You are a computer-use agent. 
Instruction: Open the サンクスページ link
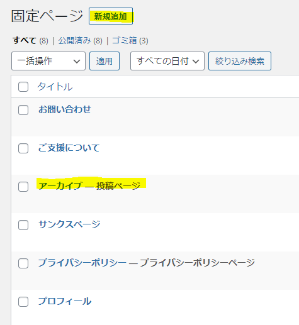[x=69, y=224]
